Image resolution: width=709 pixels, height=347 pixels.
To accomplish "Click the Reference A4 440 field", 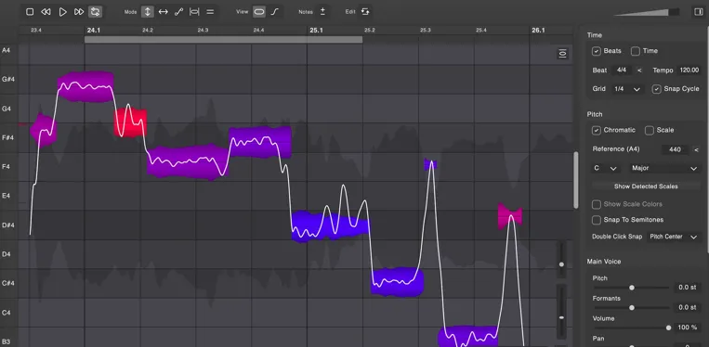I will (676, 149).
